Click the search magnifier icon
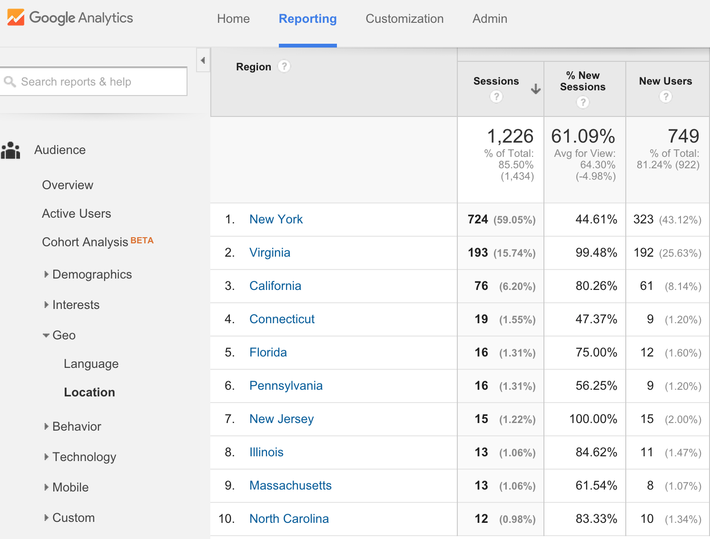 [10, 82]
